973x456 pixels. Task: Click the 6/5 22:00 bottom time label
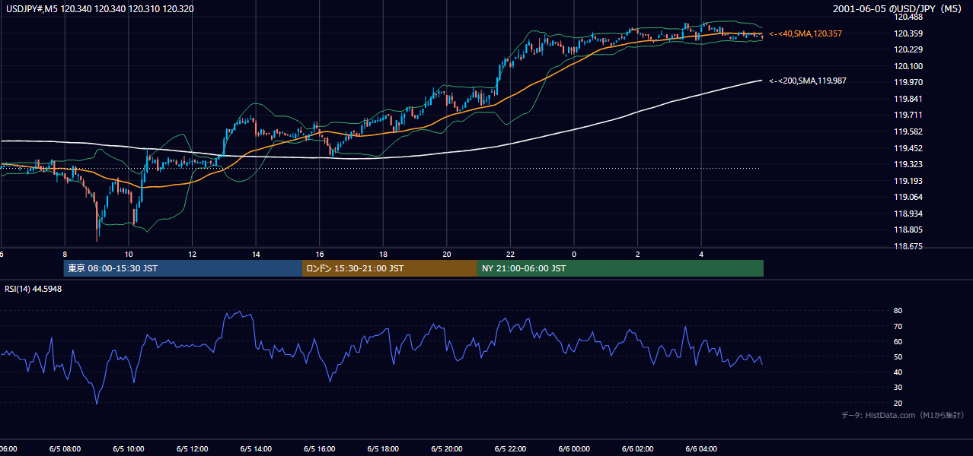tap(510, 449)
